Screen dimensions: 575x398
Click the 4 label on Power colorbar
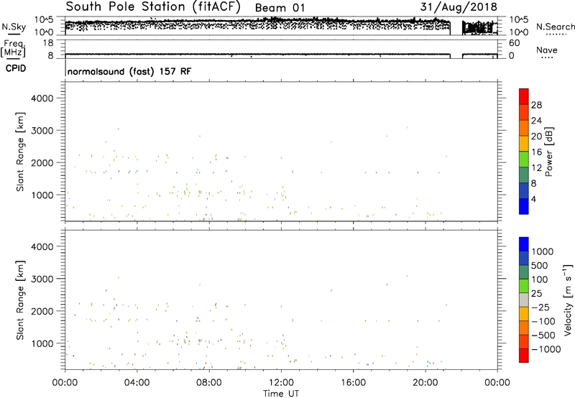tap(533, 200)
